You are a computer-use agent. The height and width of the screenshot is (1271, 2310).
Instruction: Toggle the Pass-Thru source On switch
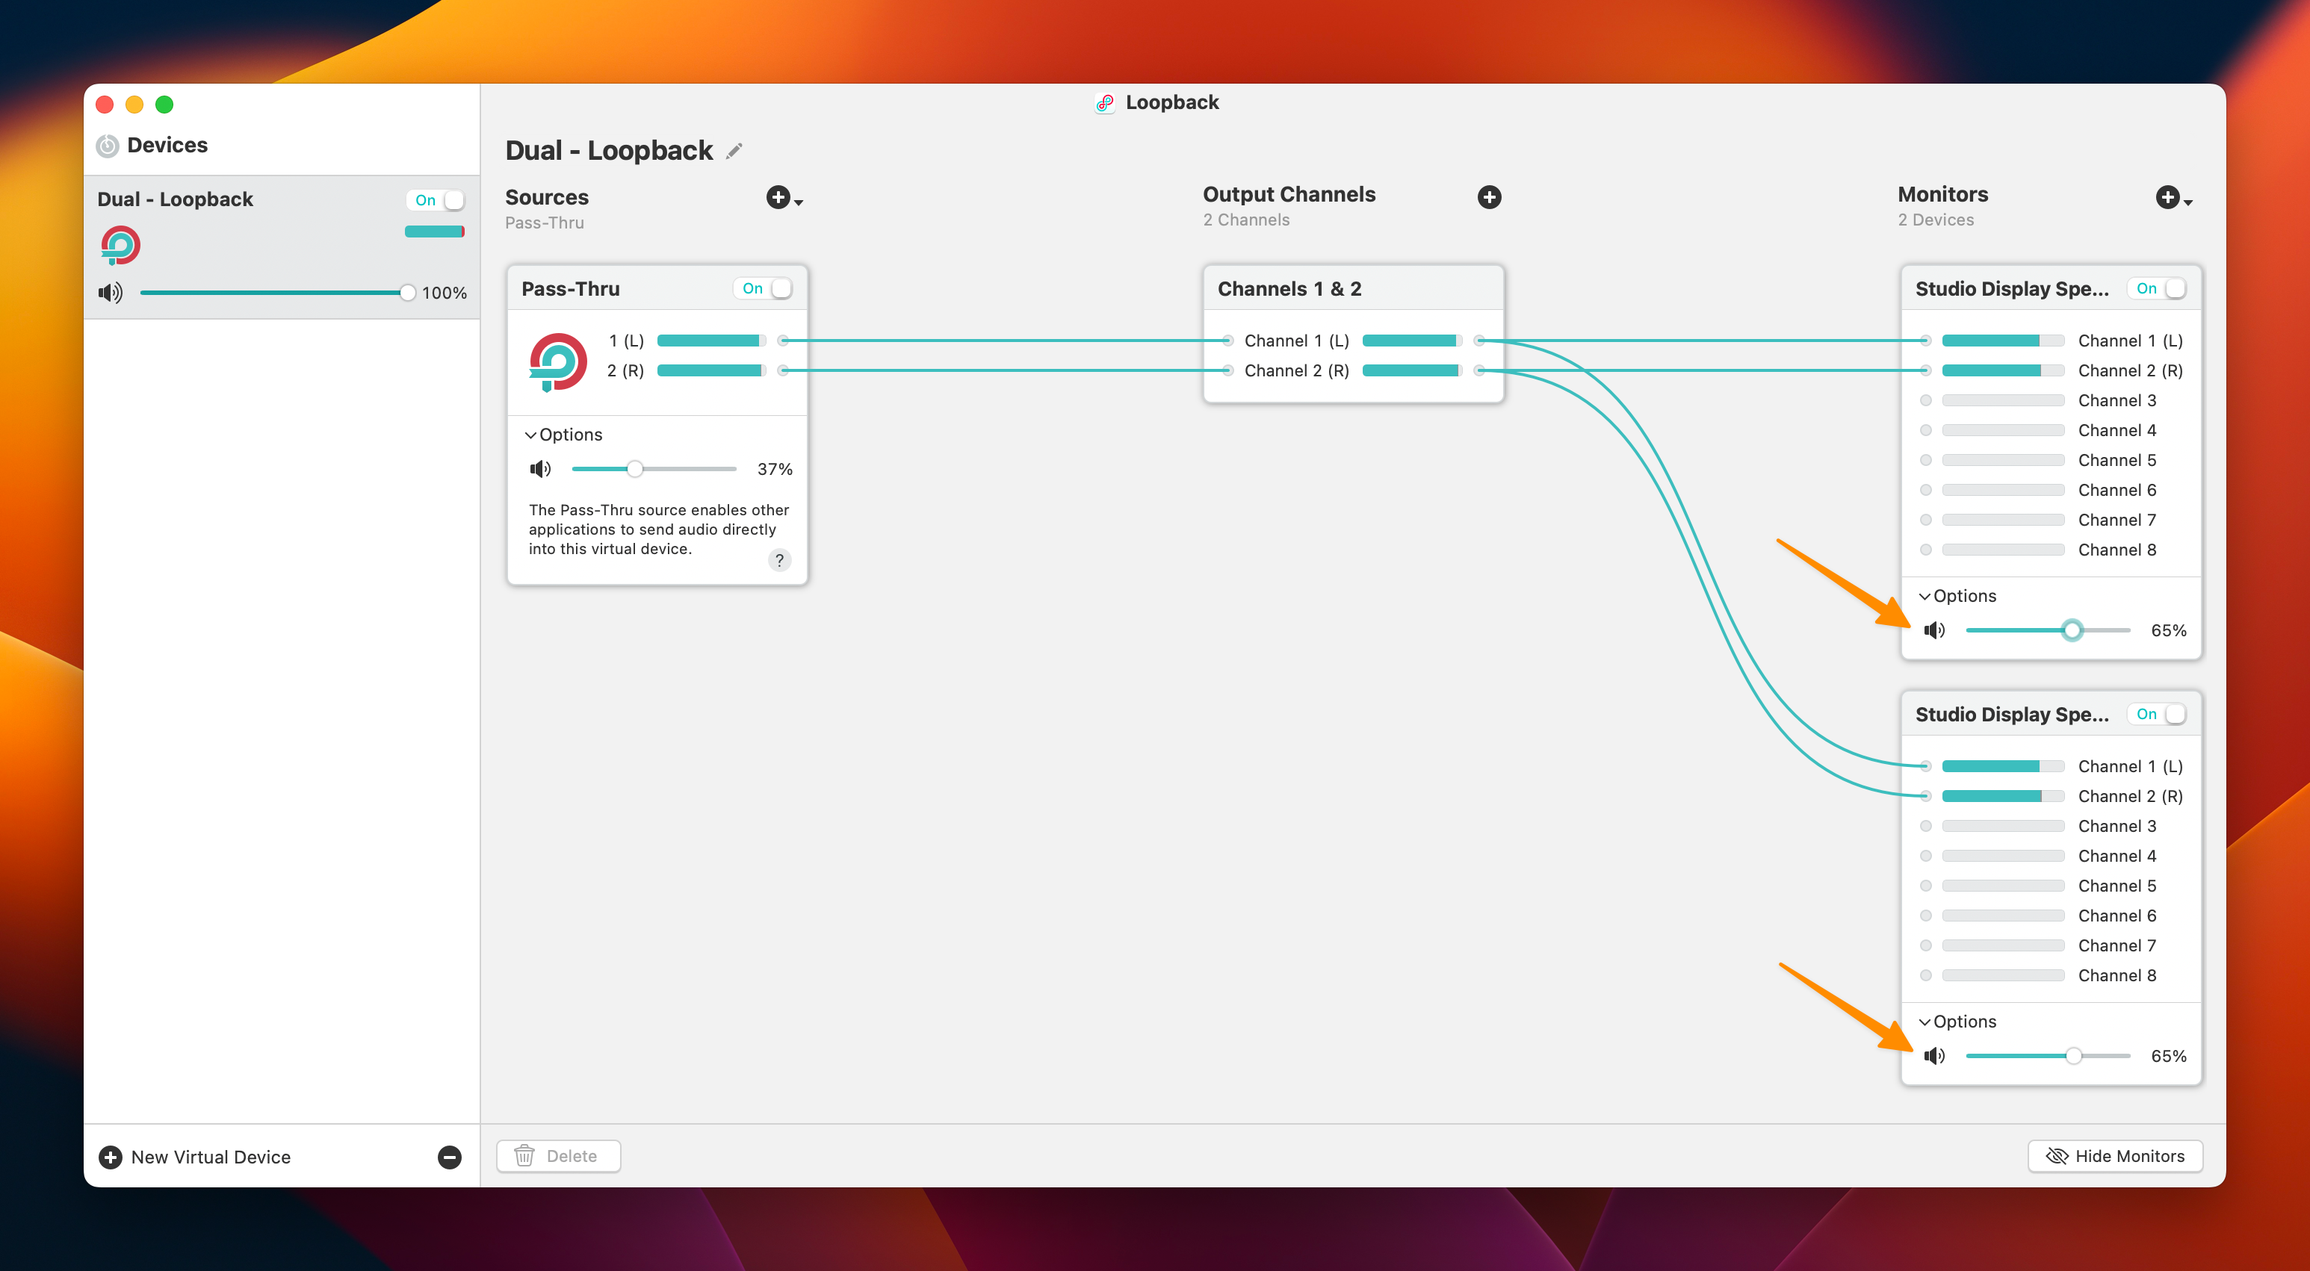click(x=763, y=288)
